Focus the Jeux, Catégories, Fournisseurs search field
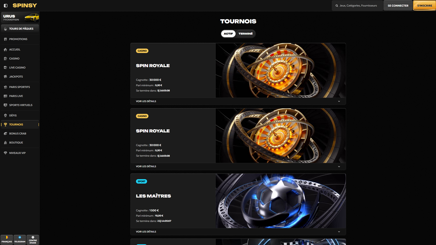This screenshot has height=245, width=436. pyautogui.click(x=357, y=5)
